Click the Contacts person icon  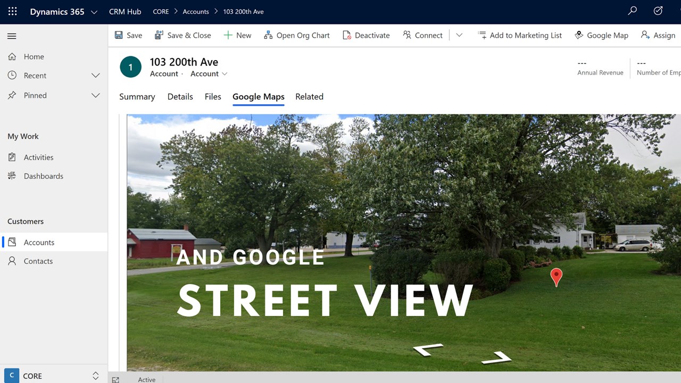(12, 261)
